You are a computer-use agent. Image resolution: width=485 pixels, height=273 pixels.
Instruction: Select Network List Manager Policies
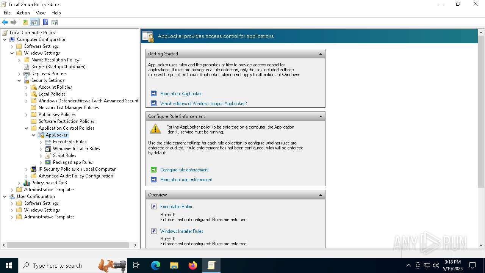point(69,108)
